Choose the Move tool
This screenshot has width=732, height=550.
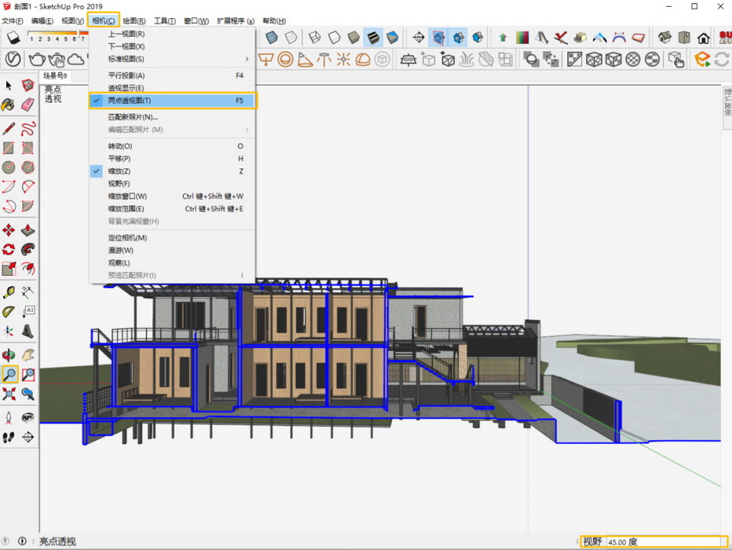(x=9, y=229)
